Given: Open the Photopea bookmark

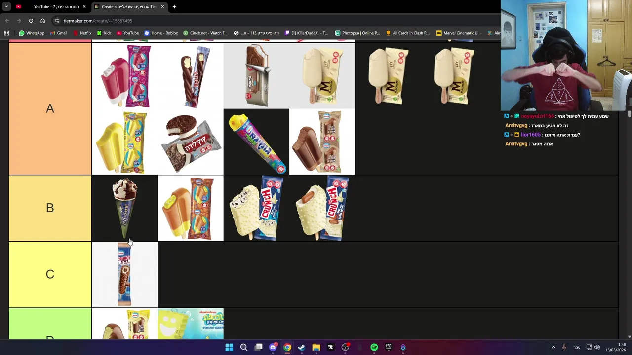Looking at the screenshot, I should tap(357, 33).
